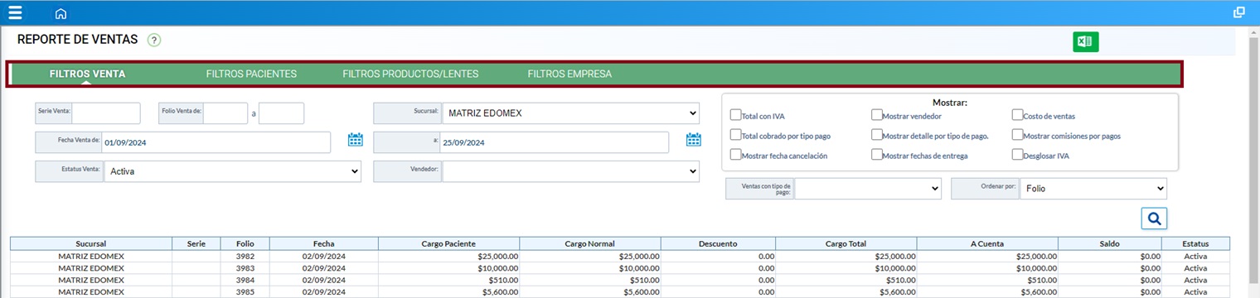Viewport: 1260px width, 298px height.
Task: Open Ordenar por dropdown showing Folio
Action: (x=1093, y=189)
